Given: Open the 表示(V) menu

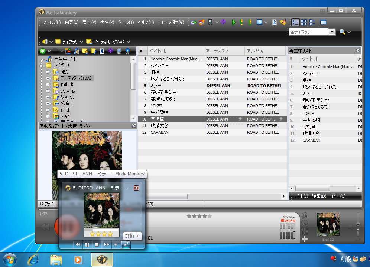Looking at the screenshot, I should pyautogui.click(x=89, y=22).
